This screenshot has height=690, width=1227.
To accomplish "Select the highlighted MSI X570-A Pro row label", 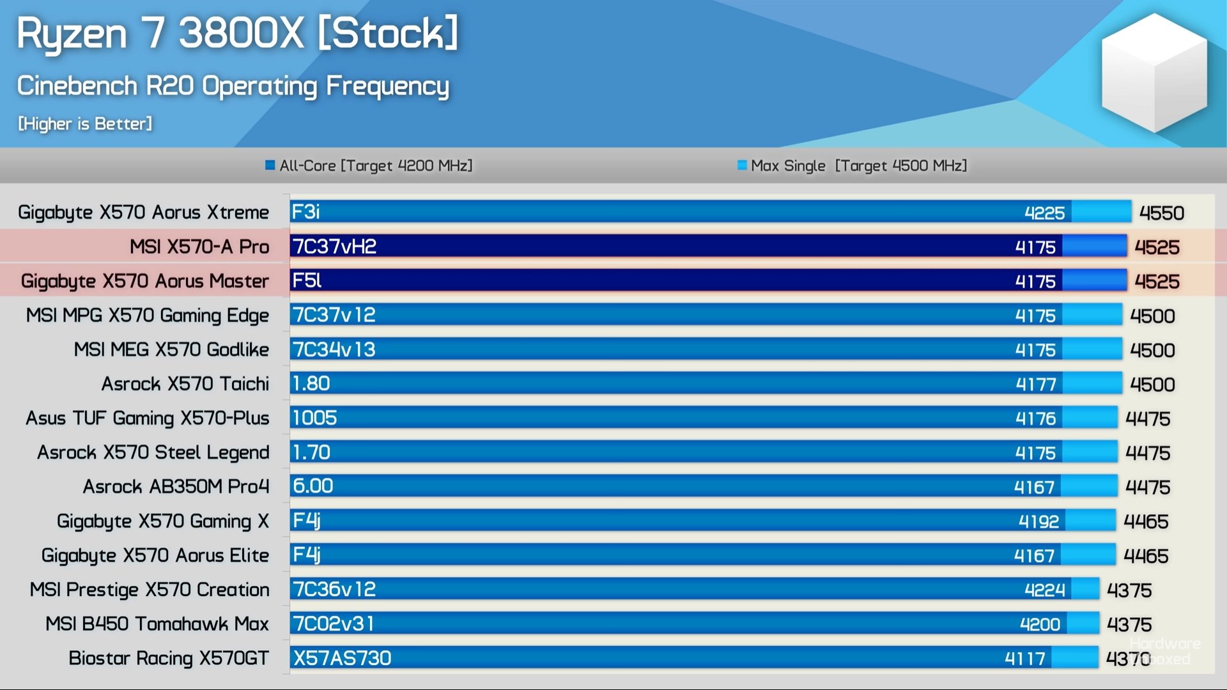I will (199, 247).
